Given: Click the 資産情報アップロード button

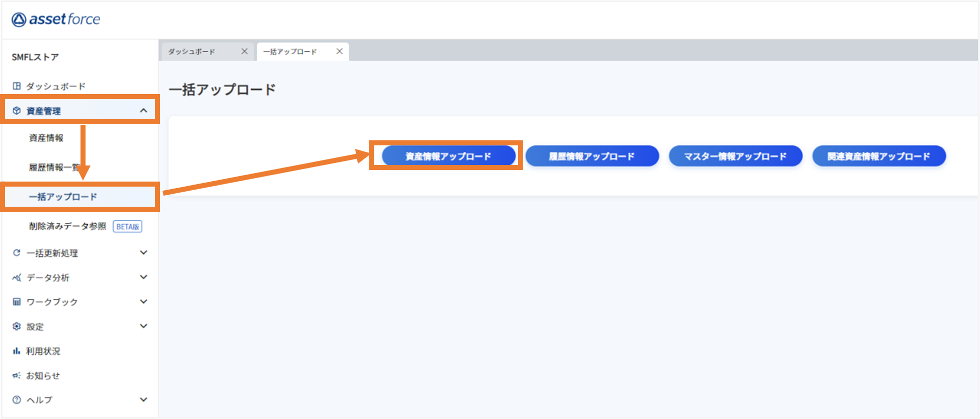Looking at the screenshot, I should tap(449, 156).
